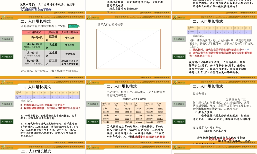Click the 增长迅速 table cell
This screenshot has width=257, height=154.
(70, 54)
